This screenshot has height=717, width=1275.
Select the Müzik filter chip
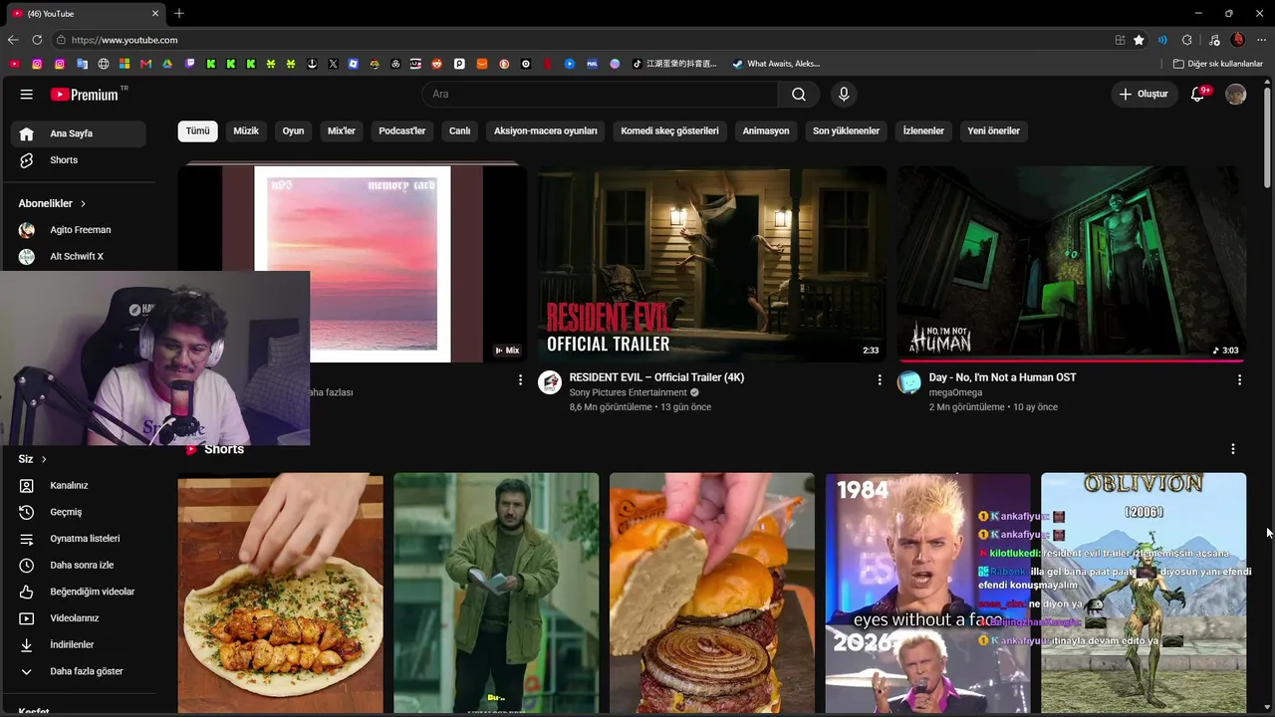(x=246, y=130)
